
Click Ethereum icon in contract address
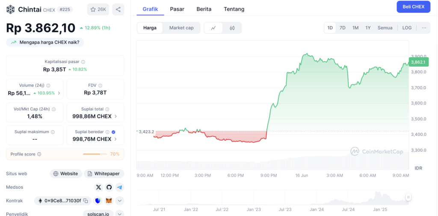tap(40, 201)
